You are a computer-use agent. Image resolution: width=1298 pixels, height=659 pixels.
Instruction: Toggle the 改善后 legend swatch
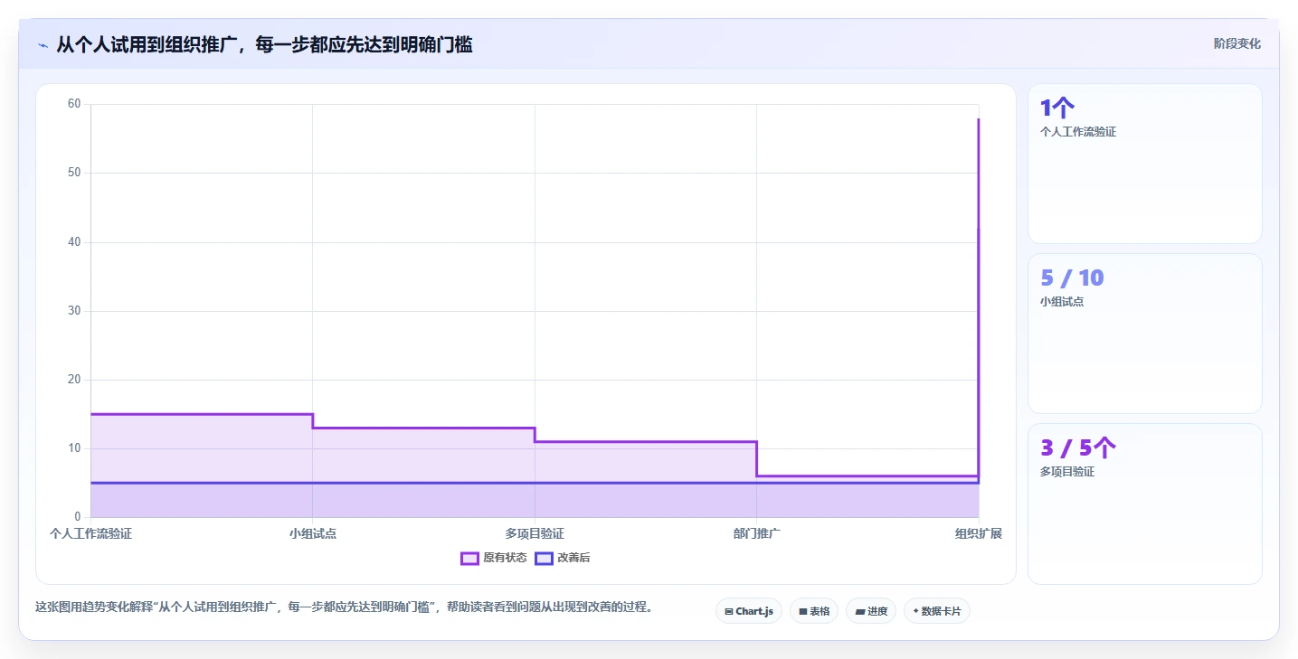point(544,558)
